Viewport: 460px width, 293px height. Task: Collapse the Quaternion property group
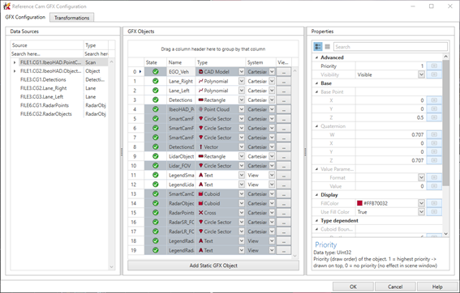click(316, 126)
